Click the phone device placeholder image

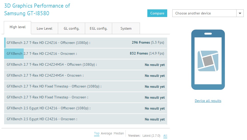point(208,60)
